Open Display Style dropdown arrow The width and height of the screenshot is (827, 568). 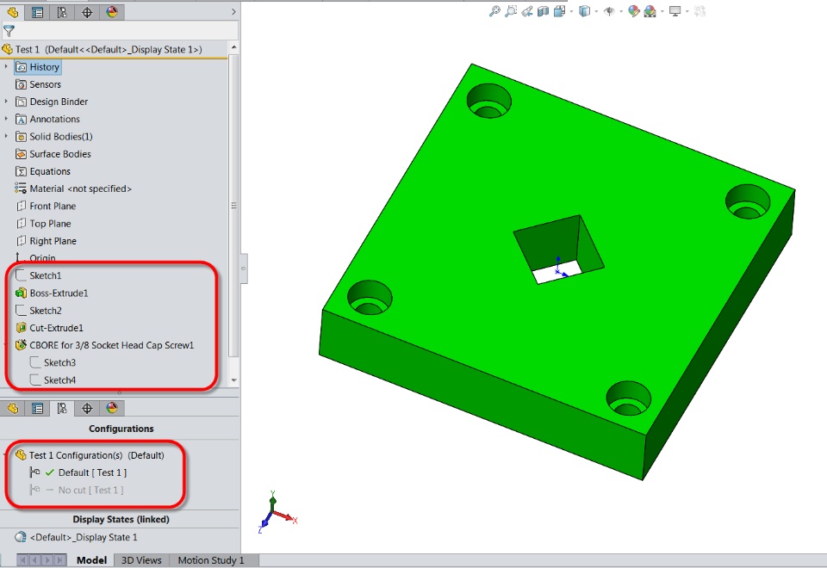coord(596,11)
